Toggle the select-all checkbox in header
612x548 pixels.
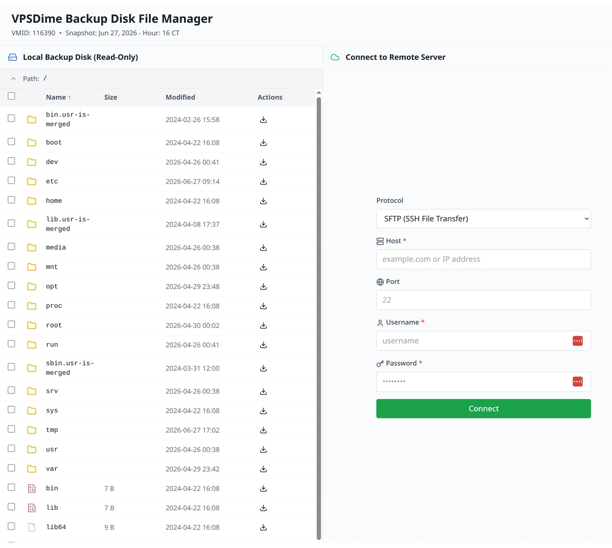point(11,96)
